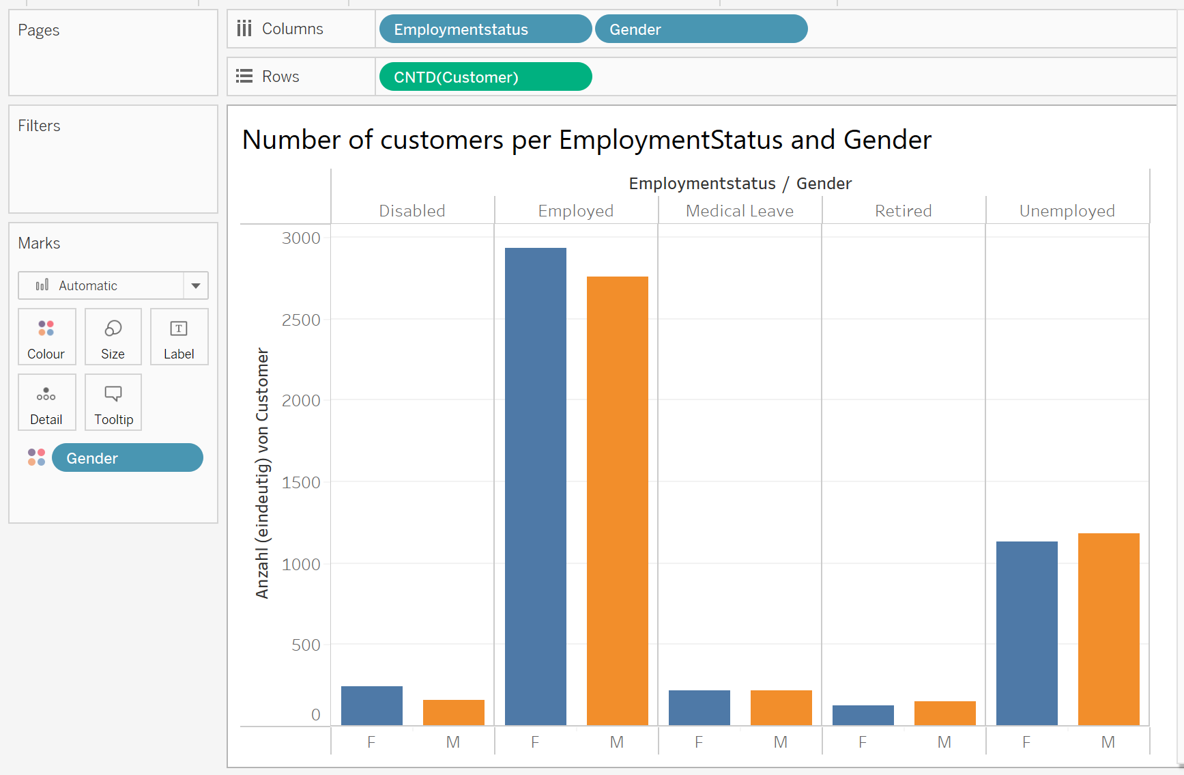
Task: Click the Rows shelf list icon
Action: [244, 76]
